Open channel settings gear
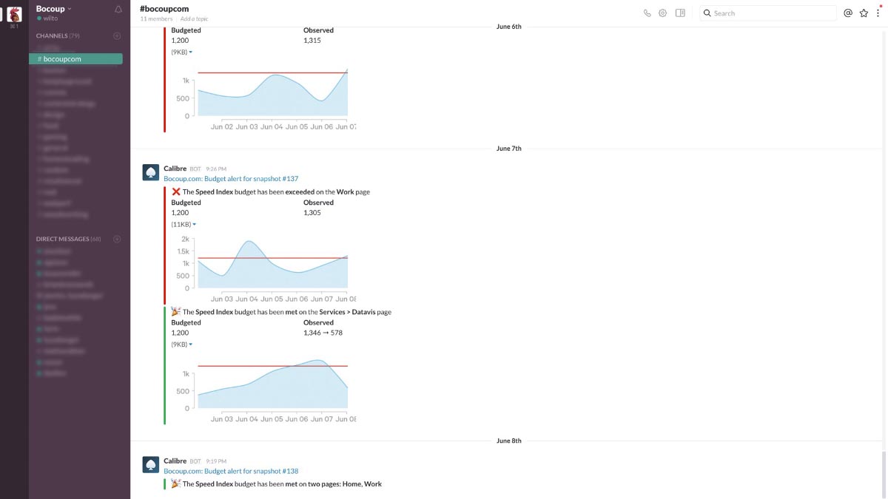This screenshot has height=499, width=888. (663, 13)
